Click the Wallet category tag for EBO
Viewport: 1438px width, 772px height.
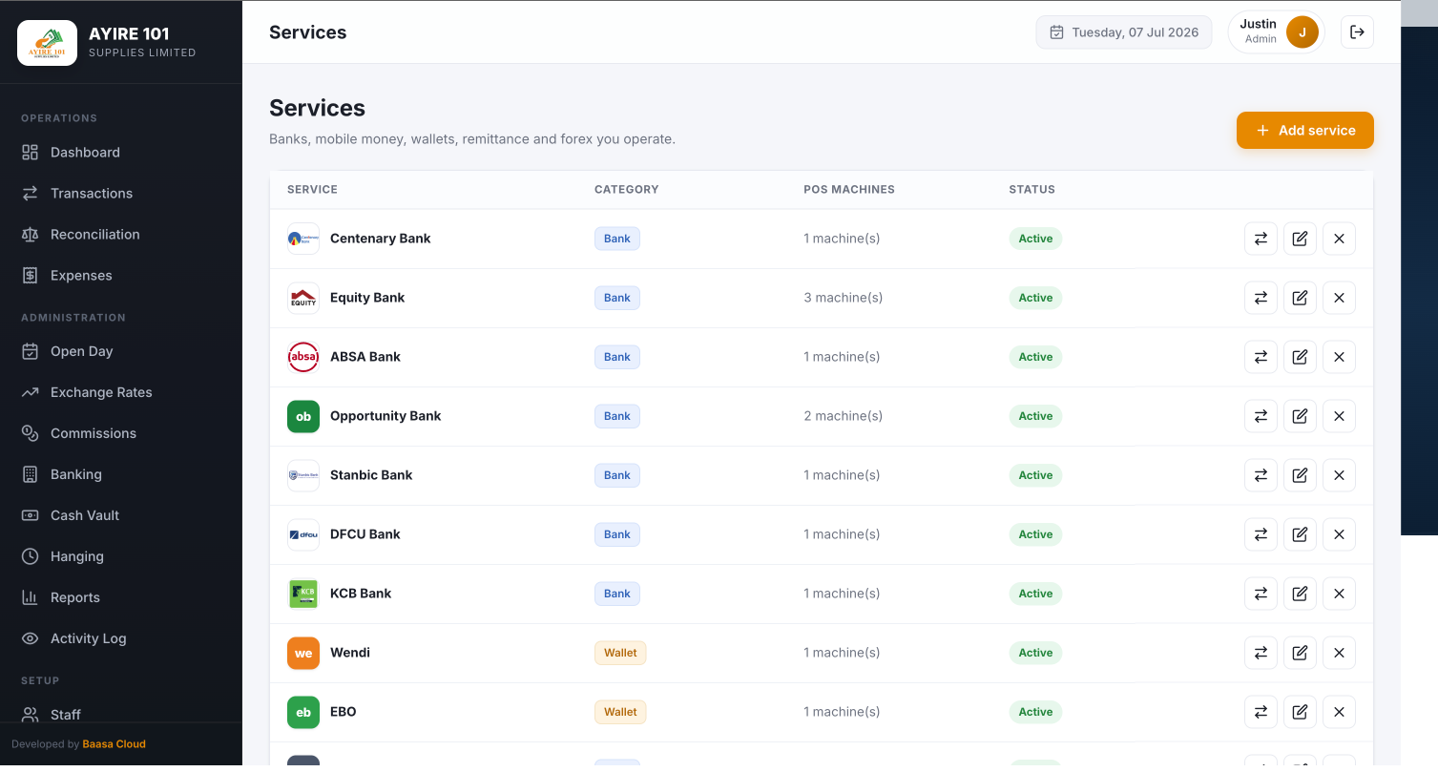pos(620,712)
